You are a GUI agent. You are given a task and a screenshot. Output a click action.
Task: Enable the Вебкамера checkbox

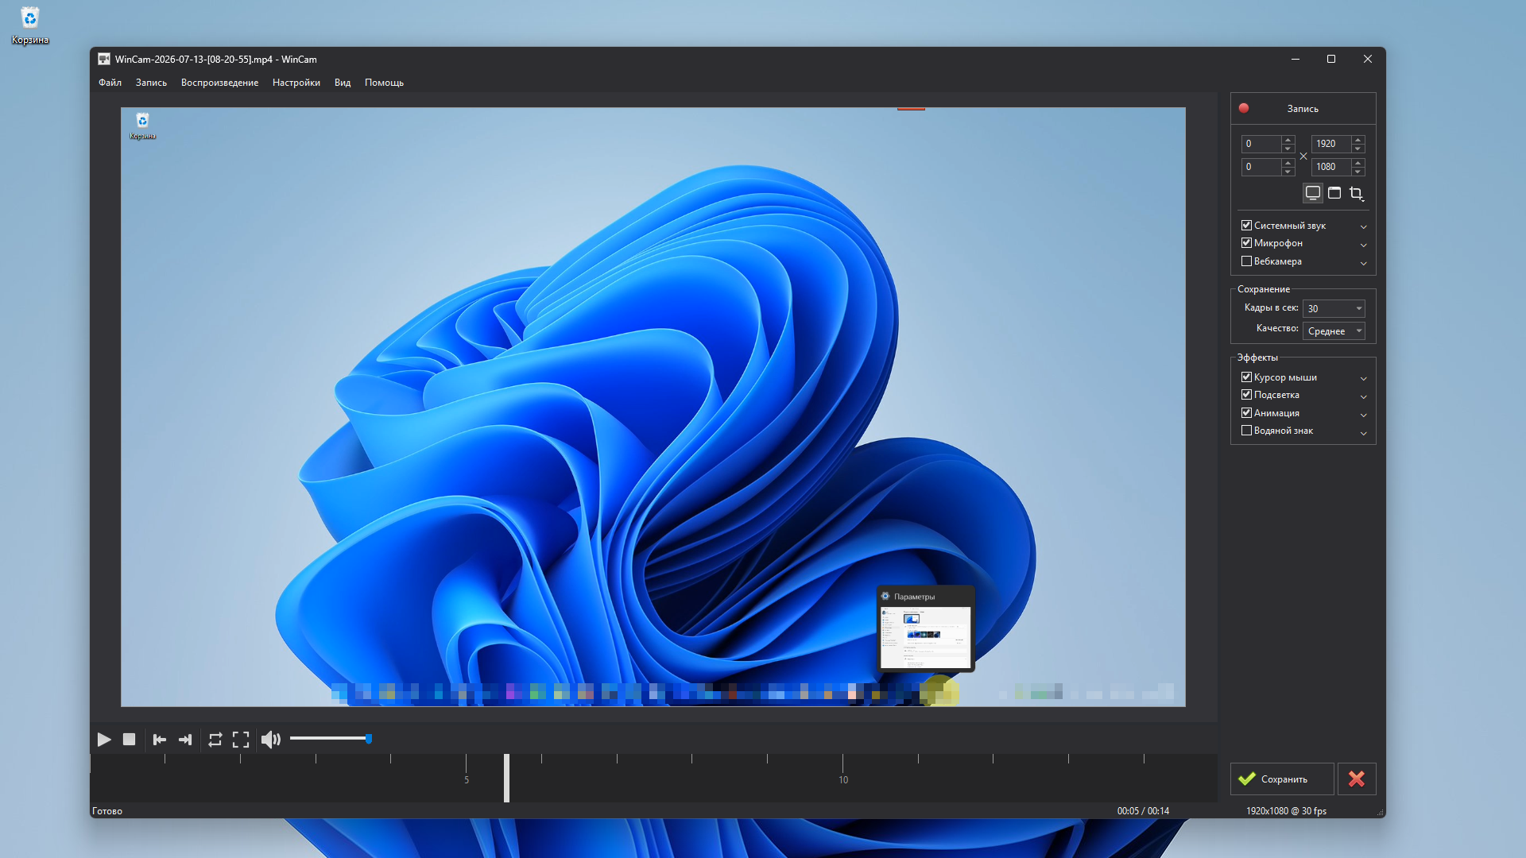coord(1246,261)
